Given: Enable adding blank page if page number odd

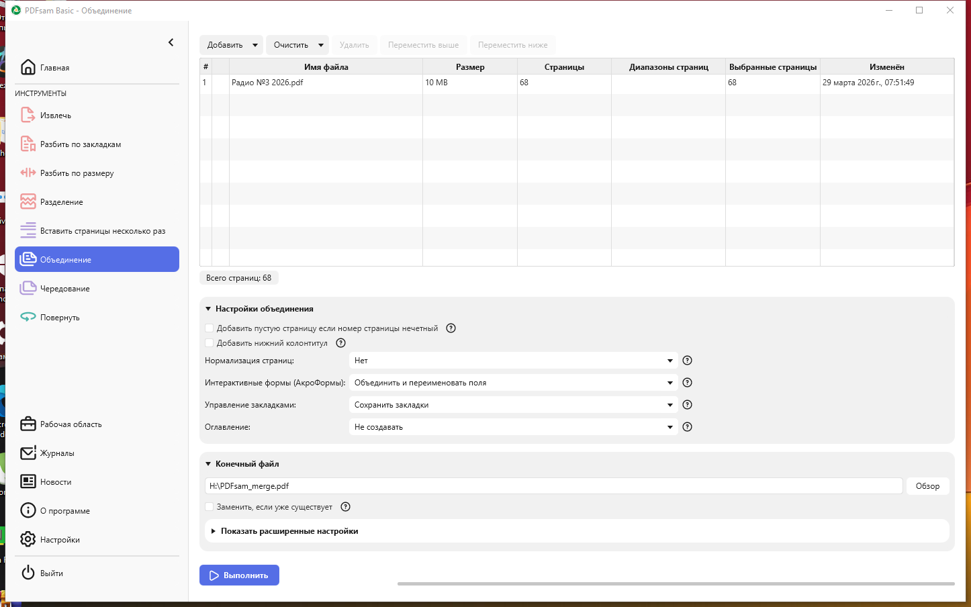Looking at the screenshot, I should pos(210,328).
